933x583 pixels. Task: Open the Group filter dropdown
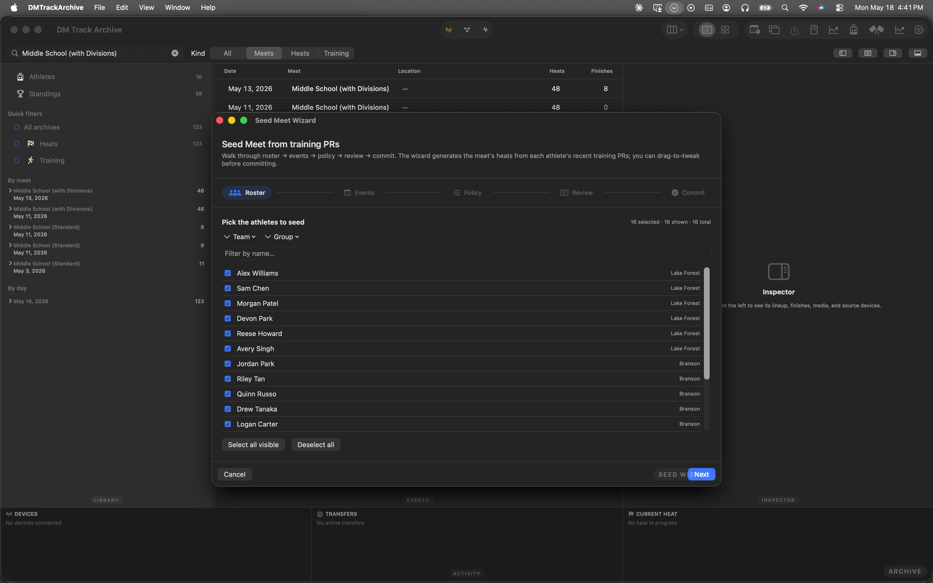tap(282, 237)
